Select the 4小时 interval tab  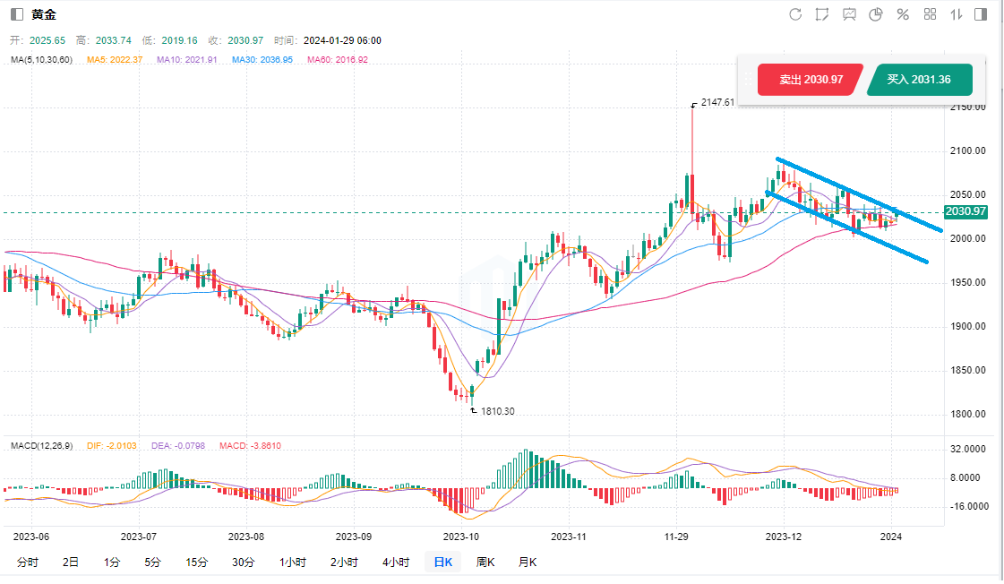(396, 563)
